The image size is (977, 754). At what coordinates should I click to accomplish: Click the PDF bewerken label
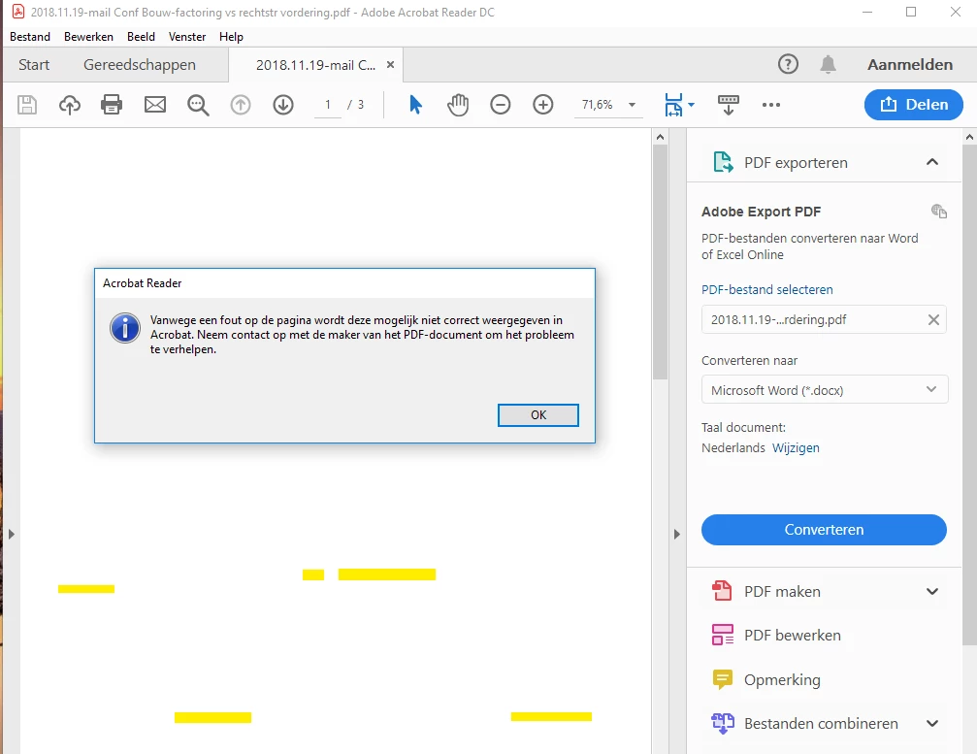(x=793, y=635)
